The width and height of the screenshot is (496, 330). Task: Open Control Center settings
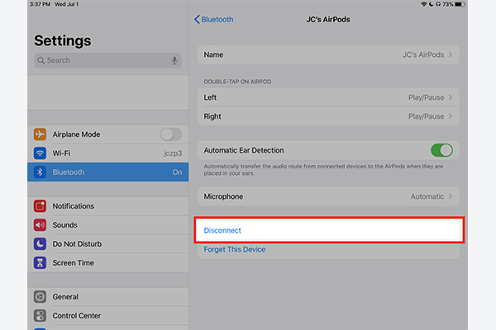click(x=107, y=315)
